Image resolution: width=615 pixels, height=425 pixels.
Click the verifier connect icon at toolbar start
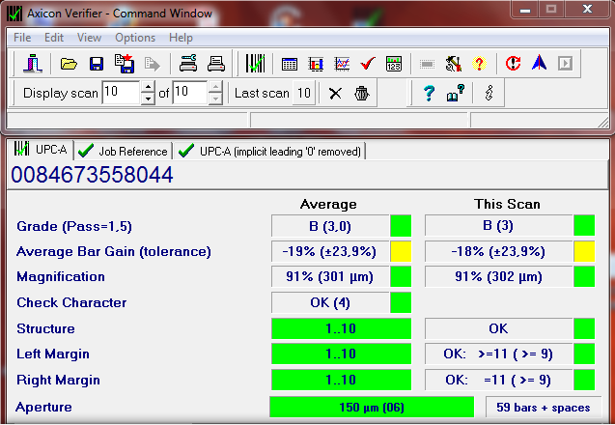point(33,63)
